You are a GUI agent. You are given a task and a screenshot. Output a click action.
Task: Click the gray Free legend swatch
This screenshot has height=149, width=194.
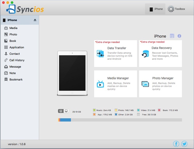point(138,115)
